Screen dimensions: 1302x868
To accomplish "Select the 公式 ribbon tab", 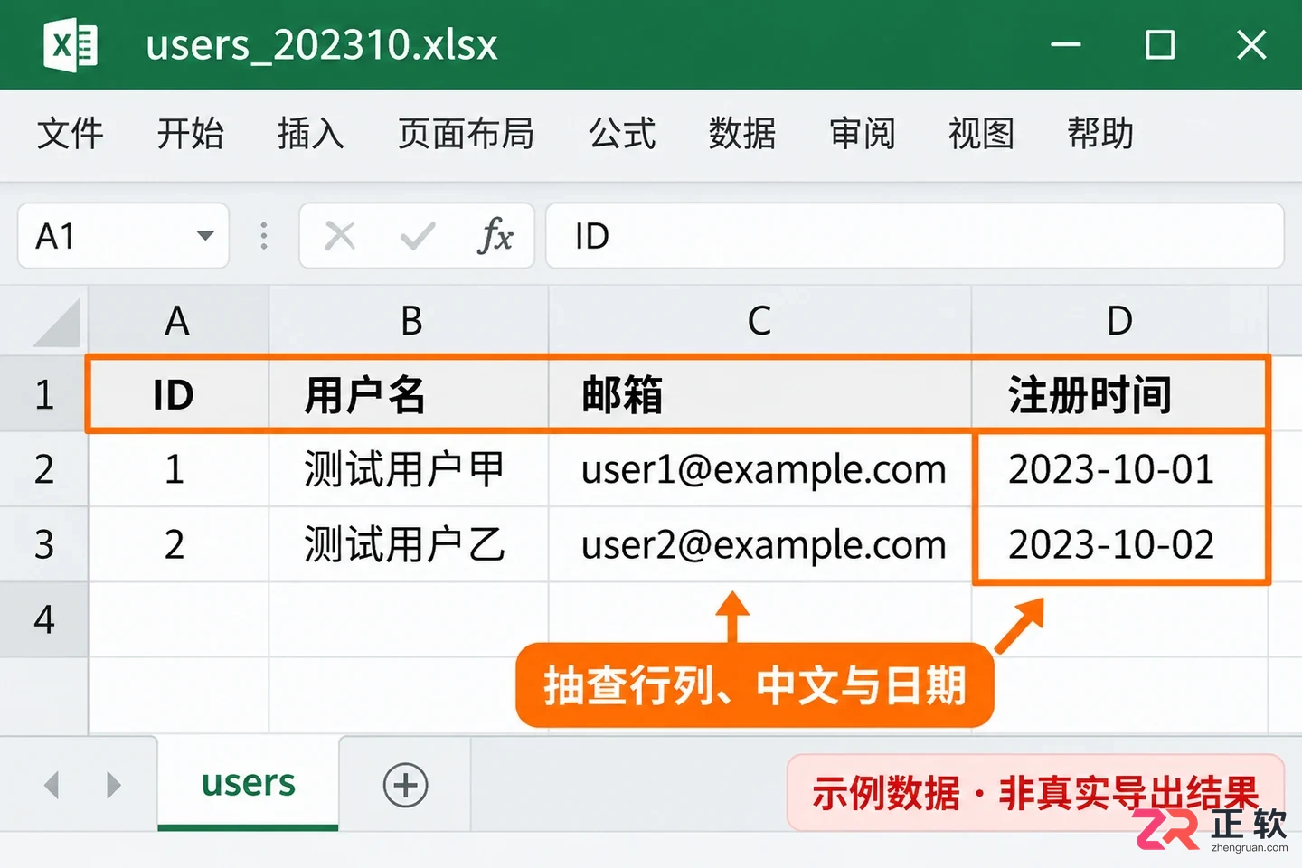I will coord(622,134).
